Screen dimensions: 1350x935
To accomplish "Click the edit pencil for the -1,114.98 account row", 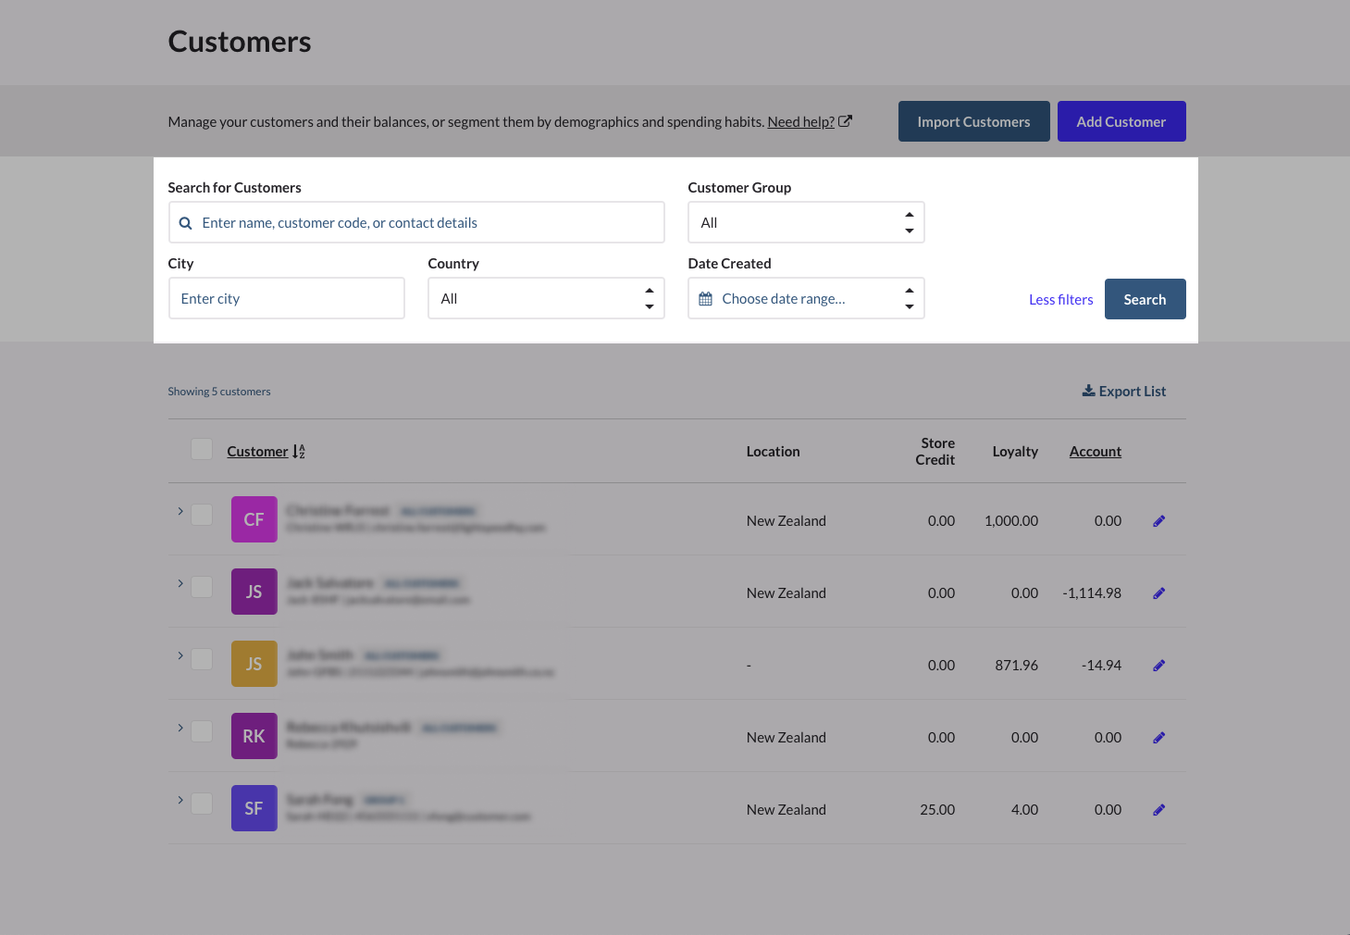I will pyautogui.click(x=1158, y=593).
